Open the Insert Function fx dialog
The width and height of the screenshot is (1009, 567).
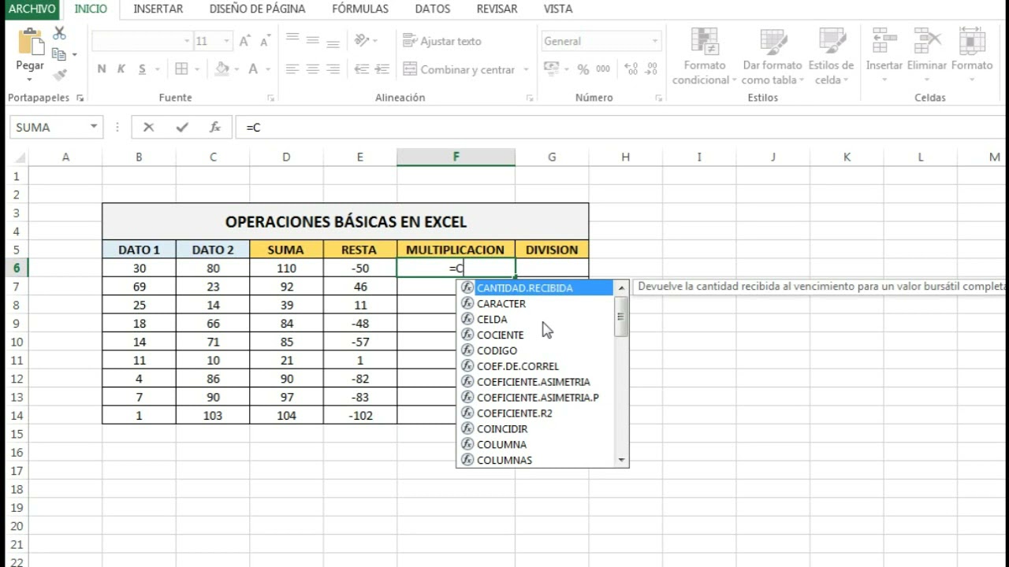(x=215, y=127)
